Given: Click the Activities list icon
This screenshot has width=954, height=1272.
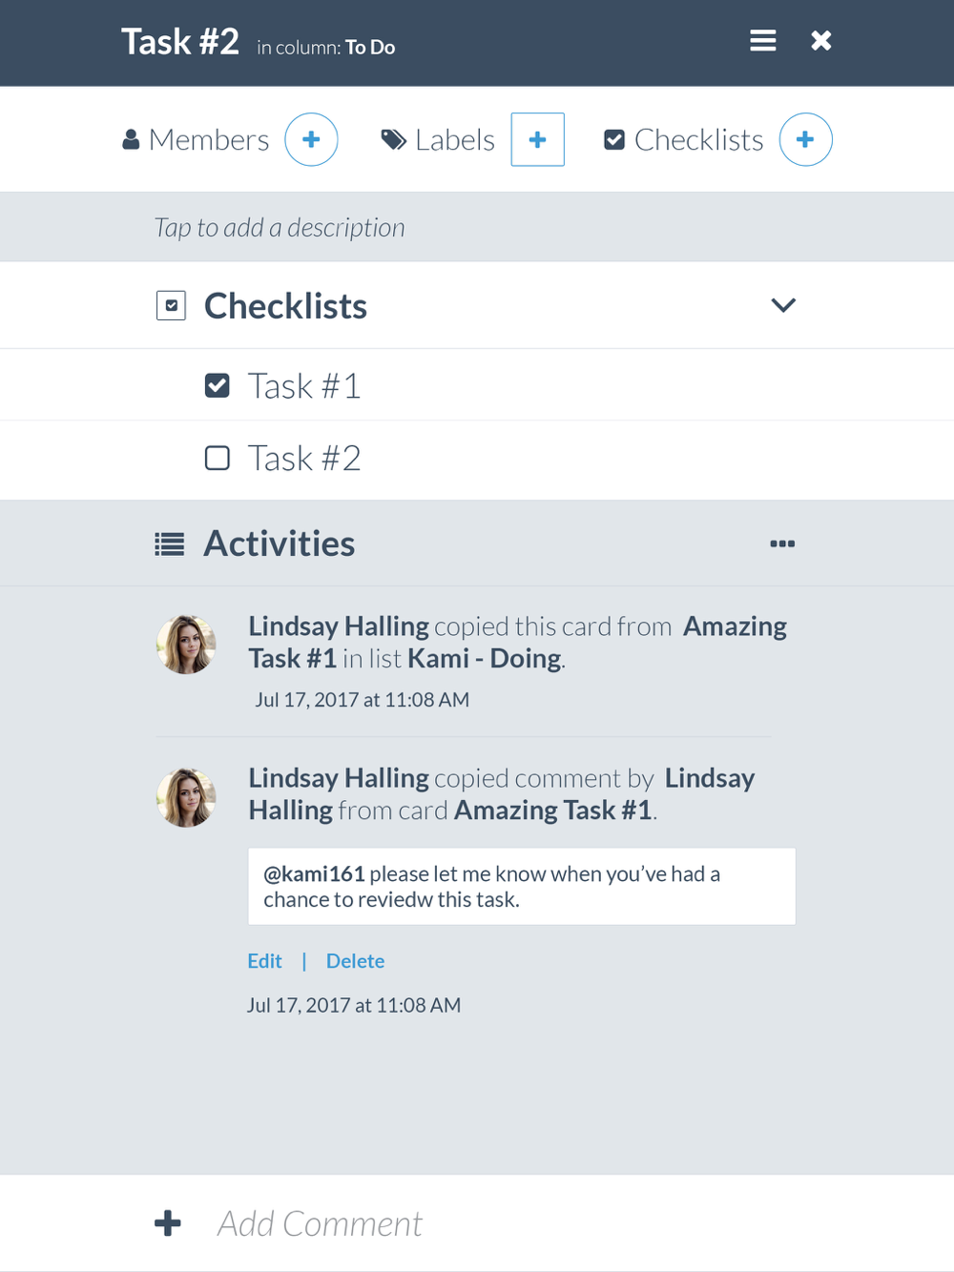Looking at the screenshot, I should tap(170, 544).
